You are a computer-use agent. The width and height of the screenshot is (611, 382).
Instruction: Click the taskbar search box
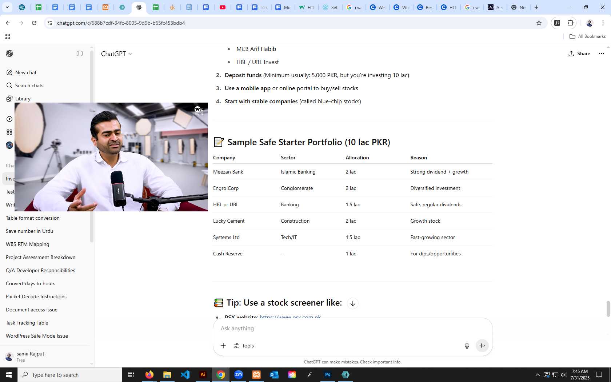tap(70, 375)
